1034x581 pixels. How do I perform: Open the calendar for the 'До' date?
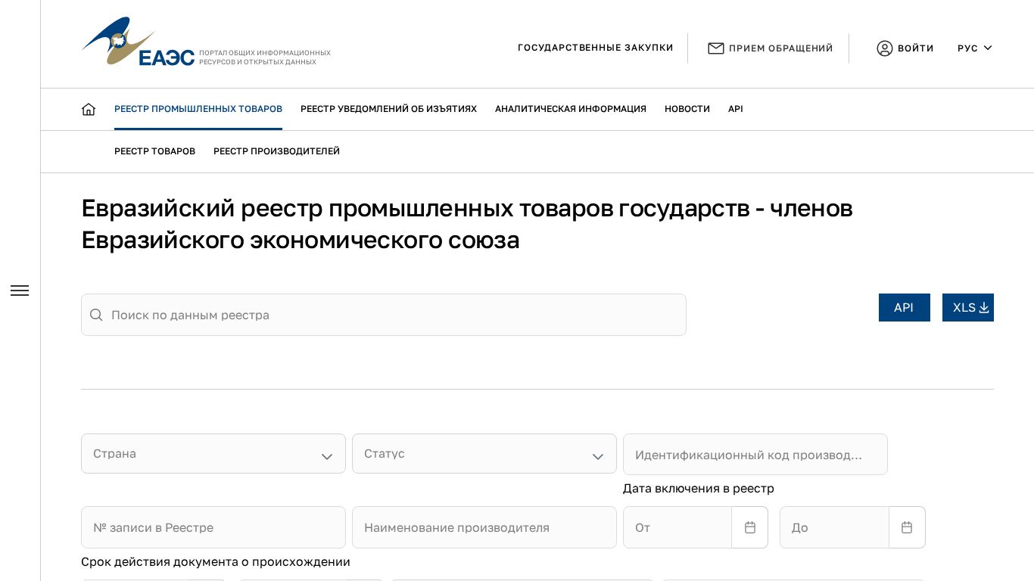pyautogui.click(x=906, y=527)
